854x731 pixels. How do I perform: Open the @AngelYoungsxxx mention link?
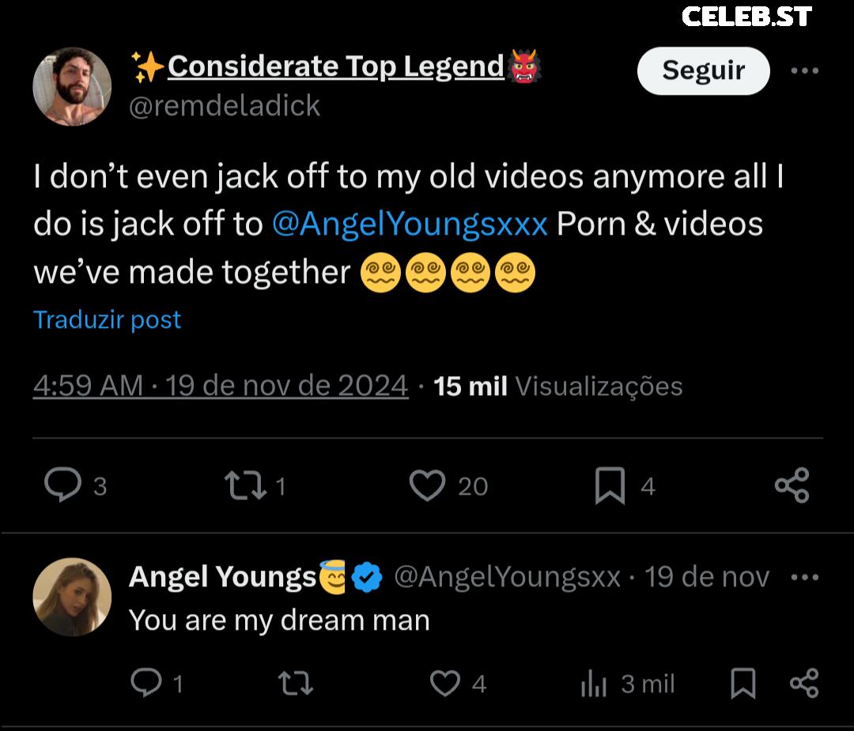point(410,224)
